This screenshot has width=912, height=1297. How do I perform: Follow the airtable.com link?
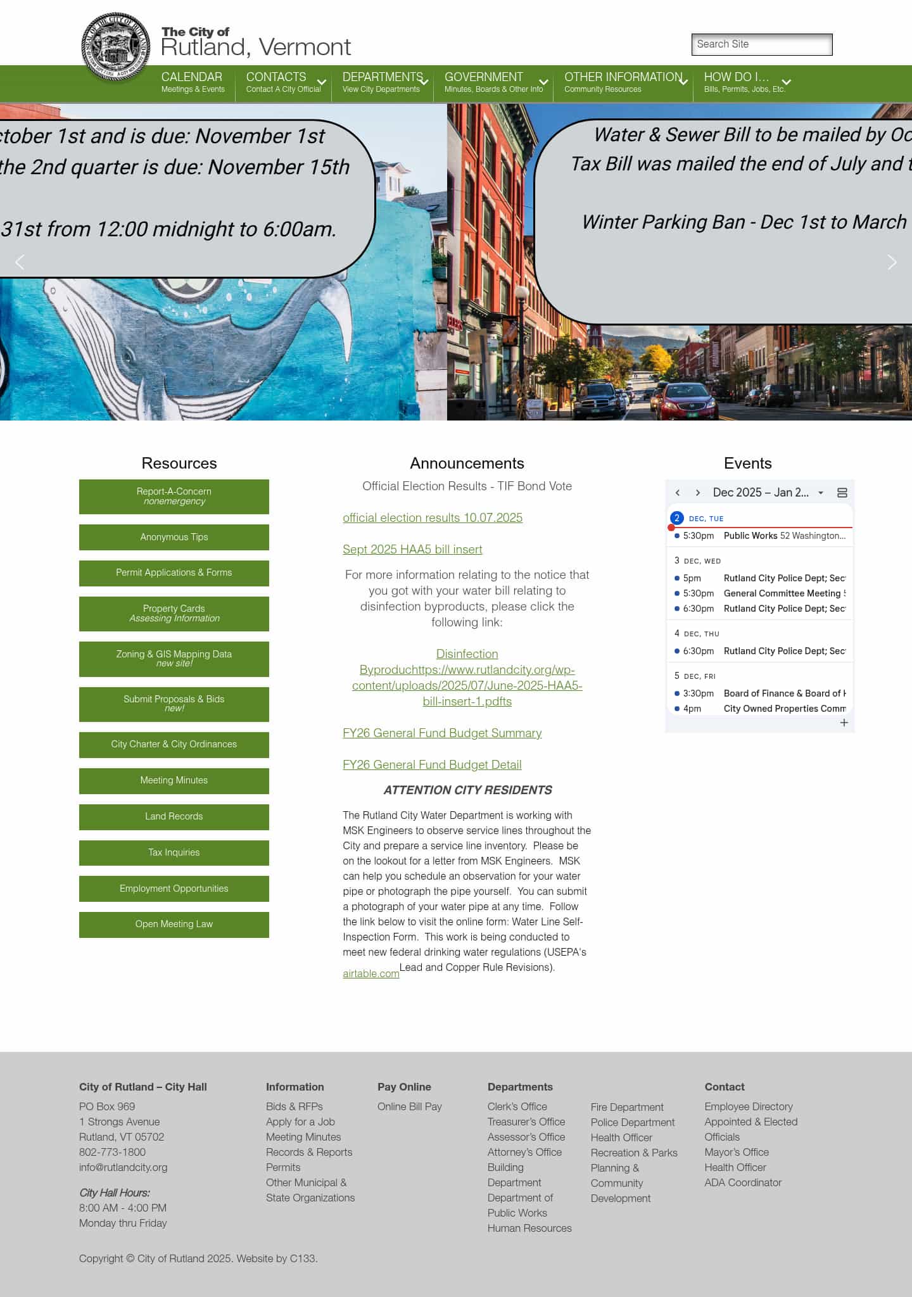(x=371, y=973)
